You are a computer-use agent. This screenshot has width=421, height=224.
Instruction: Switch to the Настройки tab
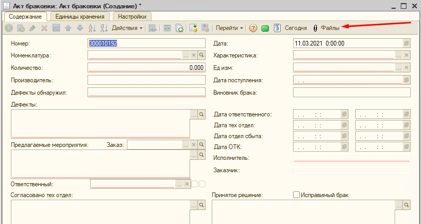point(132,17)
